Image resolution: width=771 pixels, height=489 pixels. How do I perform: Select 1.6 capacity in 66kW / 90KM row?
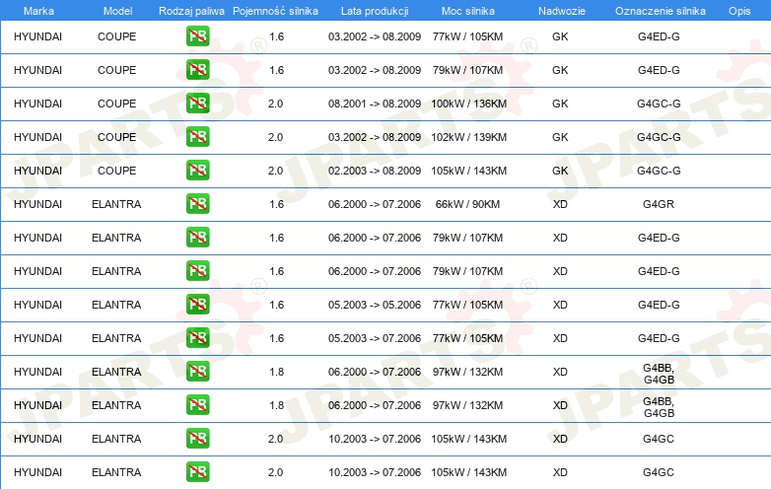(276, 204)
